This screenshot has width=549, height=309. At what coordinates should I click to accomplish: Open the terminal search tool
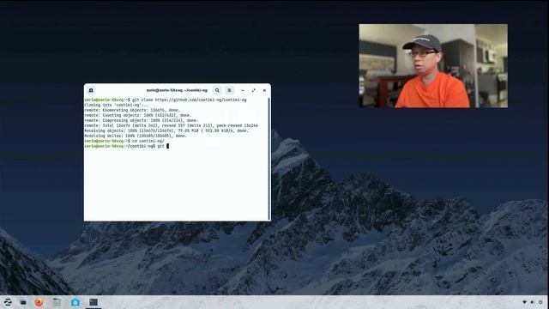217,90
